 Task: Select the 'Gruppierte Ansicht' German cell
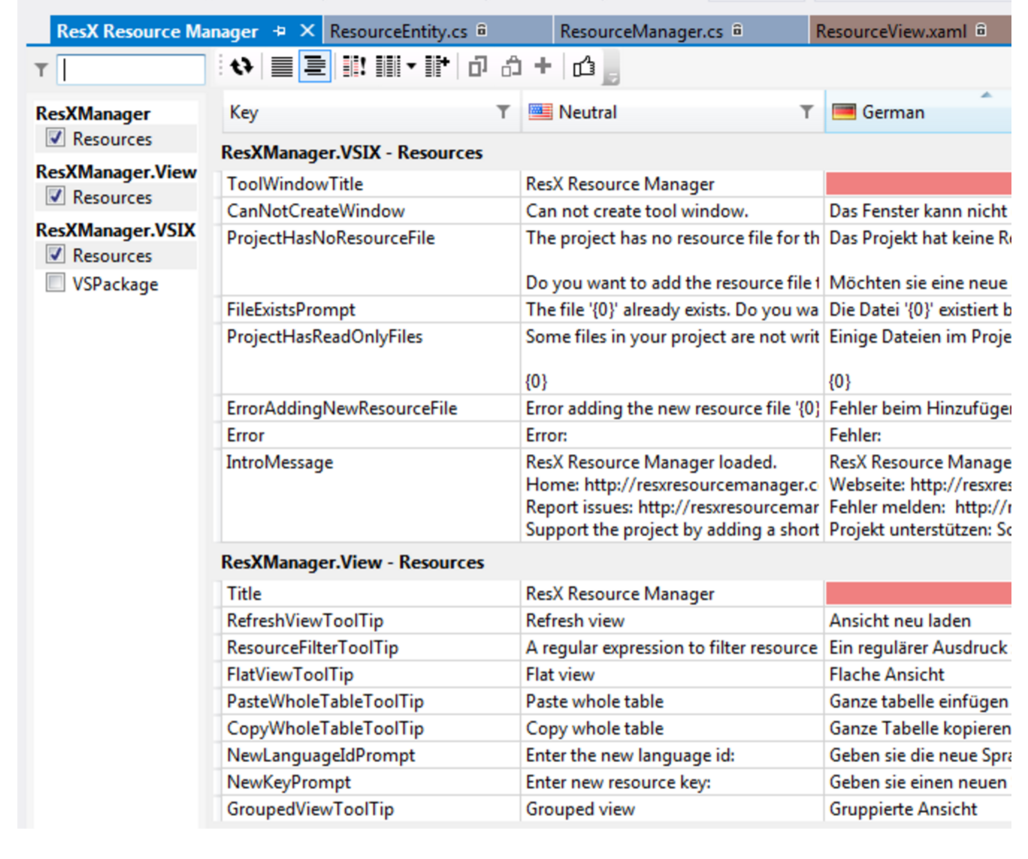point(918,809)
